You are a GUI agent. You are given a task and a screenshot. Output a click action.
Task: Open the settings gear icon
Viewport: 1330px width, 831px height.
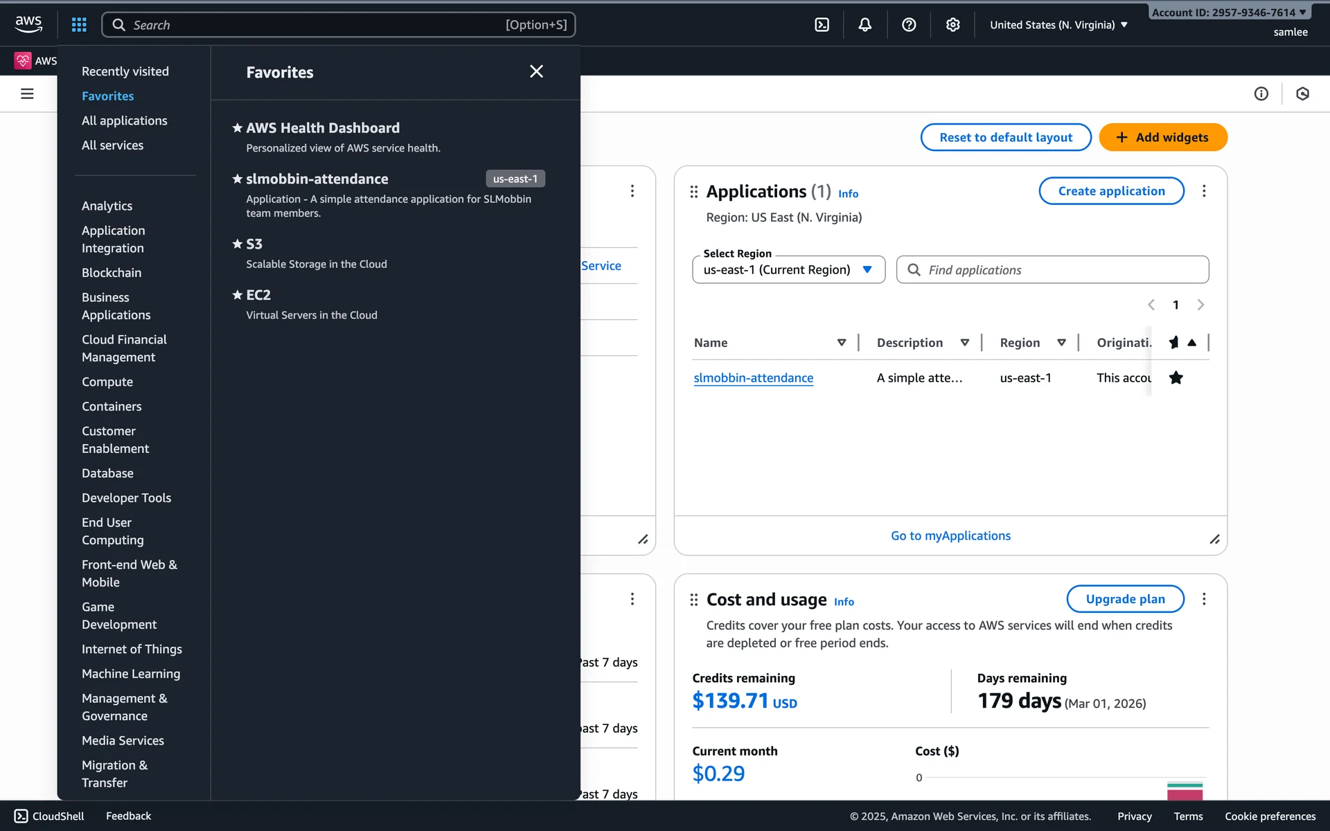pos(952,25)
